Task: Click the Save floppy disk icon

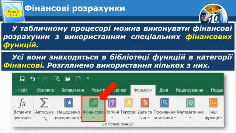Action: point(22,79)
